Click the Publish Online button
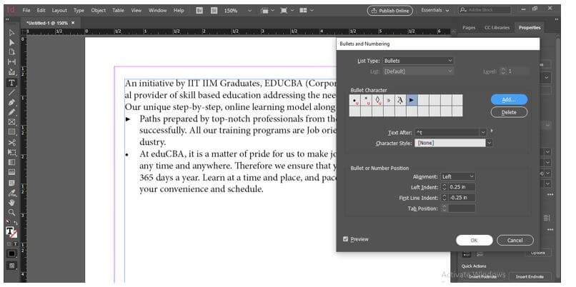Viewport: 576px width, 287px height. (389, 11)
